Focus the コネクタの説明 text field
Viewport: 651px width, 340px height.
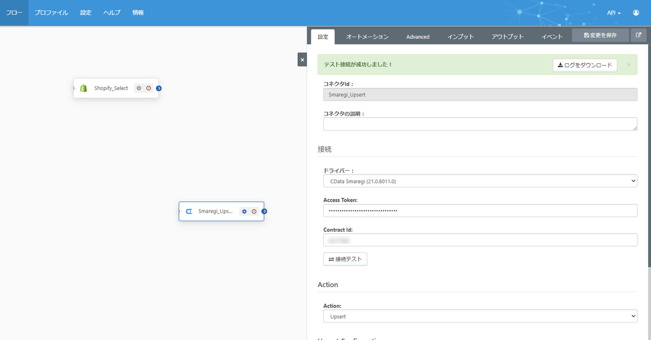[x=480, y=124]
